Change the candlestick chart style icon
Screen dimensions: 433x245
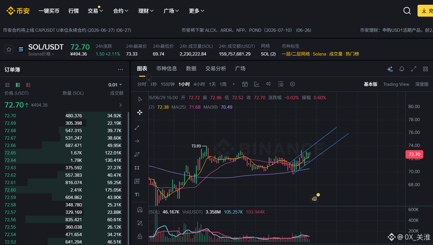pos(268,84)
